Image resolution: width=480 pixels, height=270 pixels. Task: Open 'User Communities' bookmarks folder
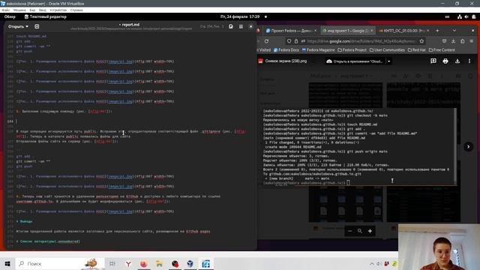point(387,50)
